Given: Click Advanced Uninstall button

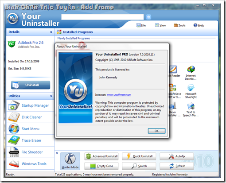Looking at the screenshot, I should point(101,156).
